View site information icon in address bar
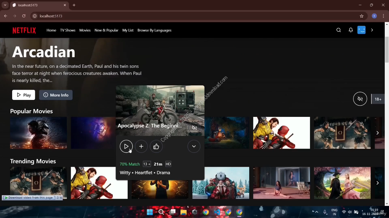 [35, 16]
